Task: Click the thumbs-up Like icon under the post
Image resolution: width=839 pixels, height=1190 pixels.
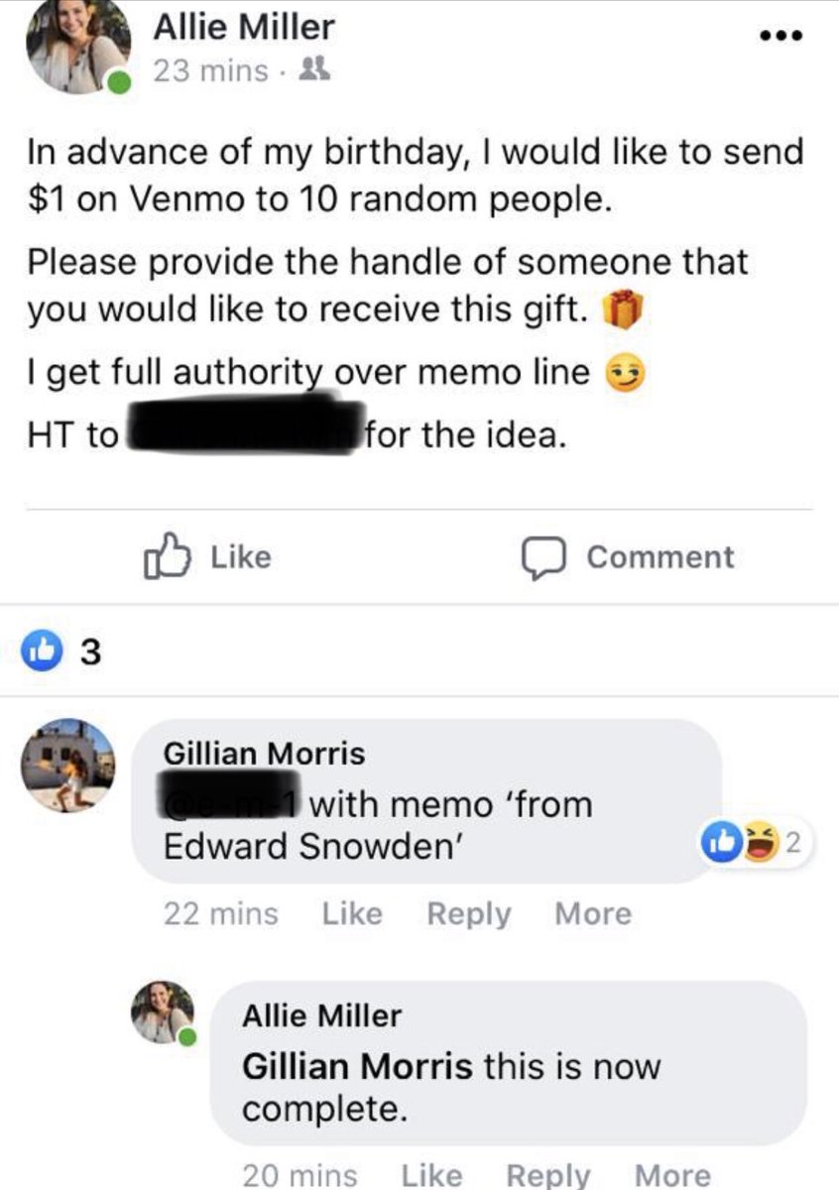Action: (166, 556)
